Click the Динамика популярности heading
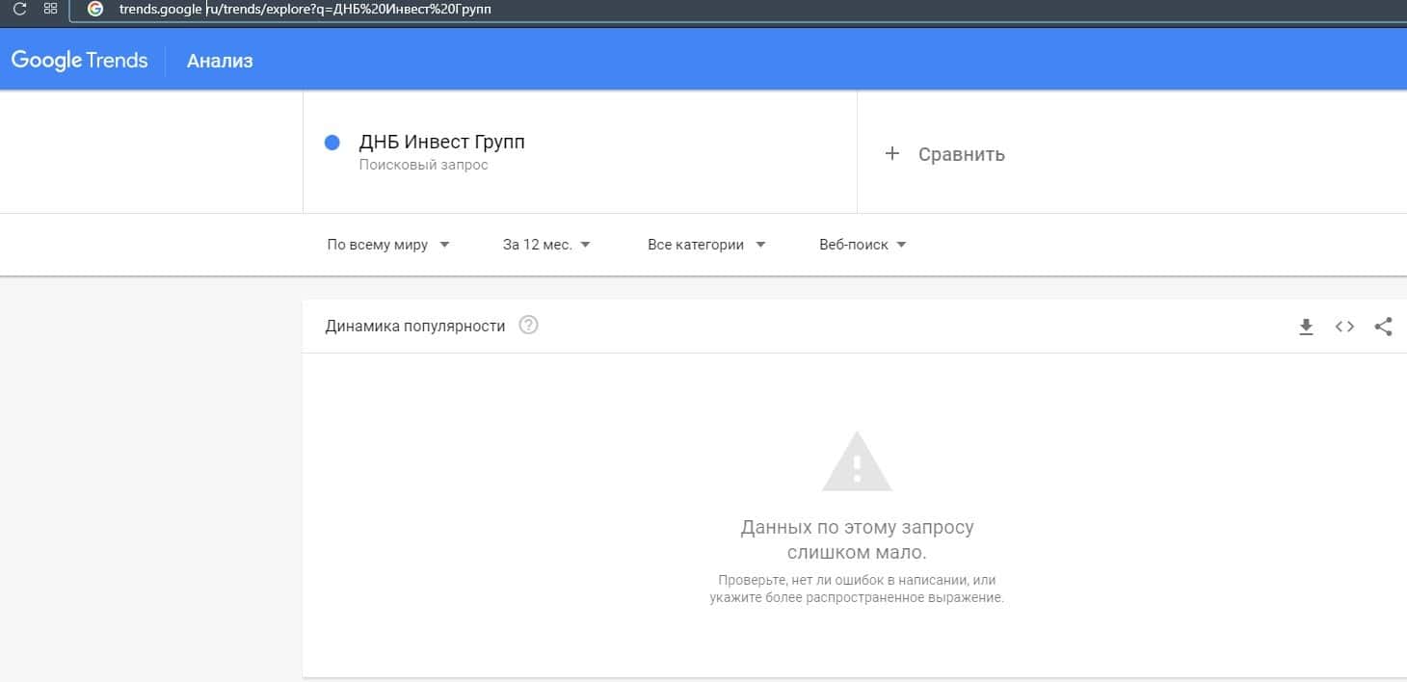The width and height of the screenshot is (1407, 682). (415, 326)
